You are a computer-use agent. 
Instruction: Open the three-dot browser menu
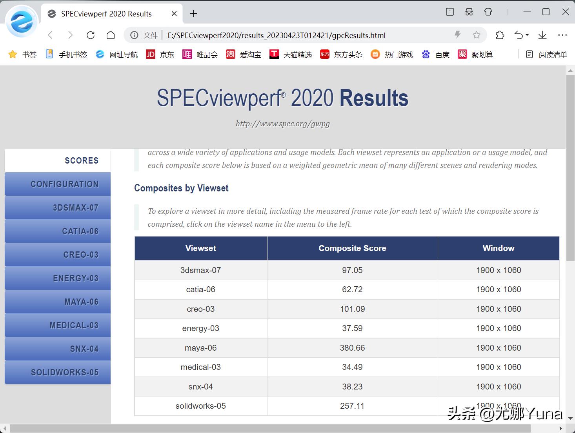pyautogui.click(x=562, y=35)
